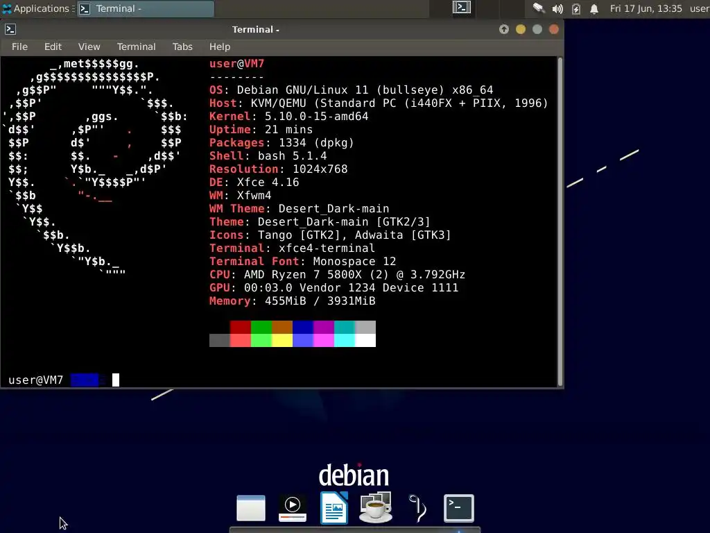Click the Resolution 1024x768 line
710x533 pixels.
pos(279,169)
